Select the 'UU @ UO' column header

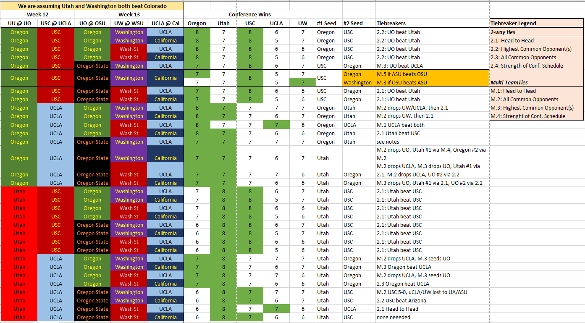point(19,23)
